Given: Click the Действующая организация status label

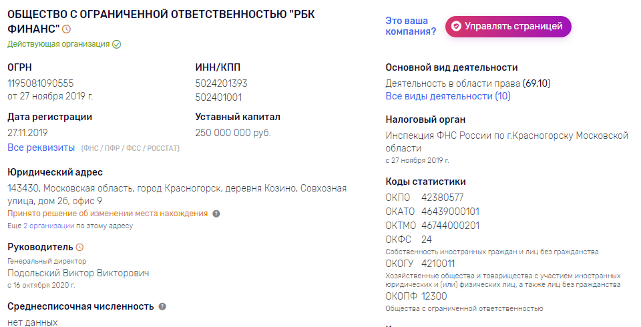Looking at the screenshot, I should click(58, 44).
